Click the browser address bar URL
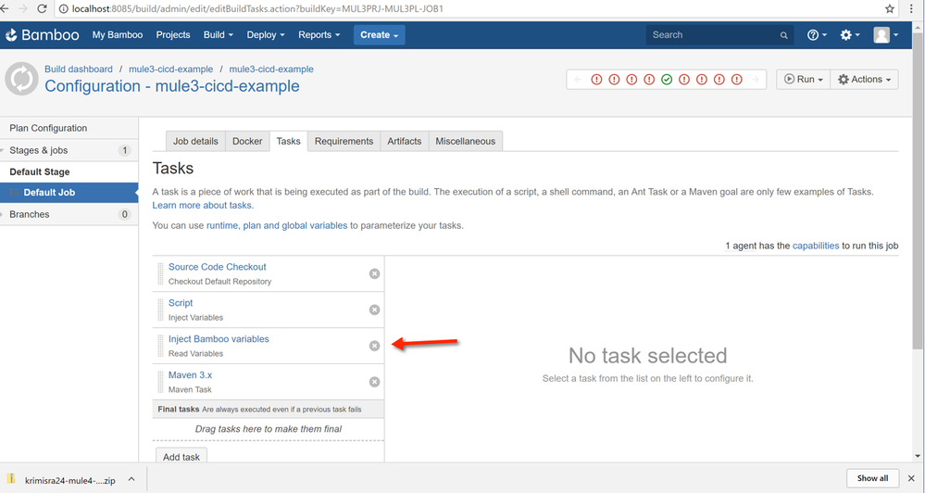 tap(257, 9)
